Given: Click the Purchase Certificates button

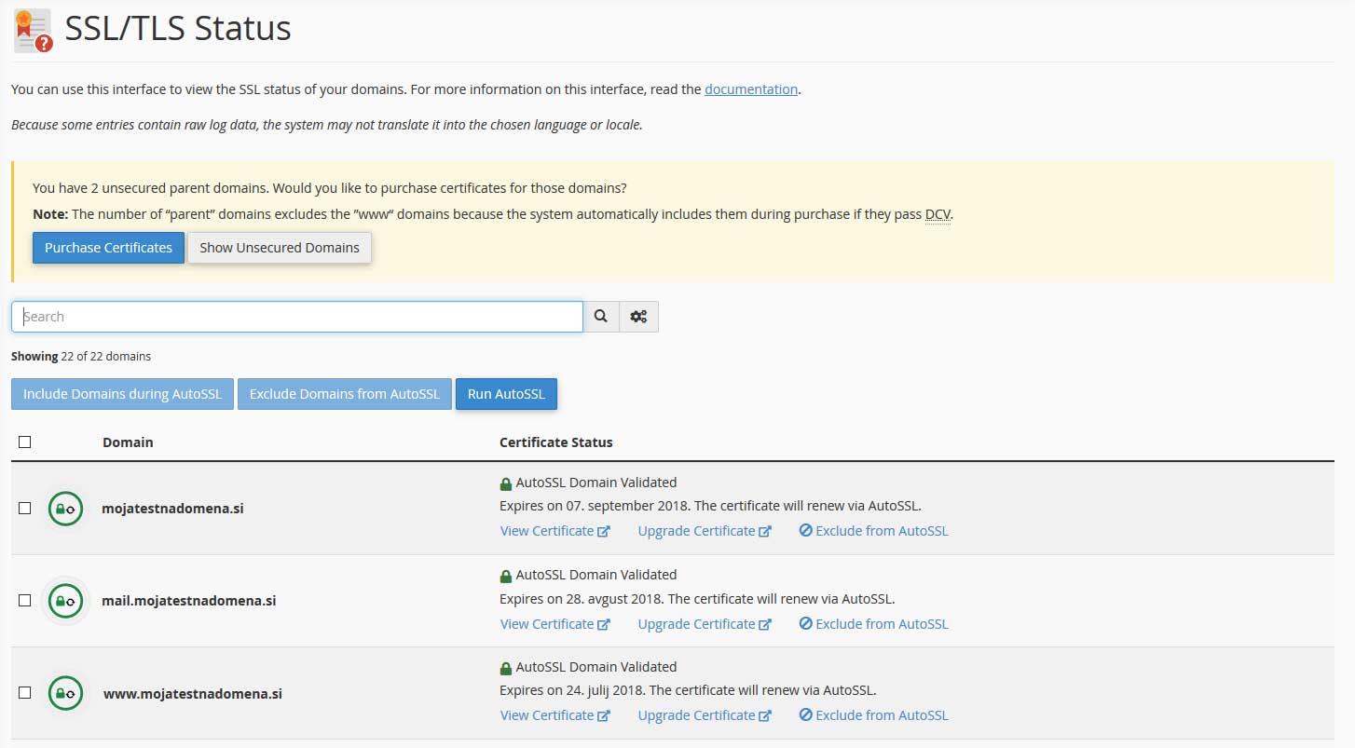Looking at the screenshot, I should [108, 248].
